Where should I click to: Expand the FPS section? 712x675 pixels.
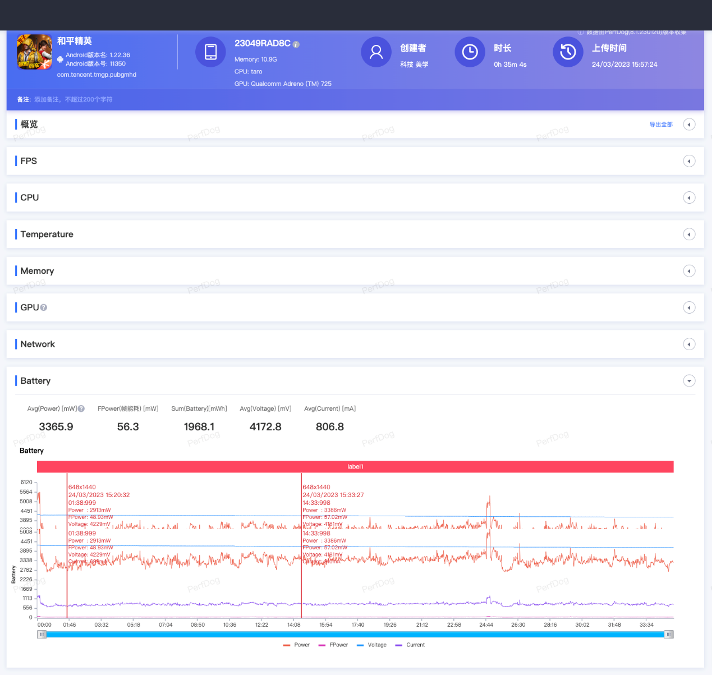[689, 161]
